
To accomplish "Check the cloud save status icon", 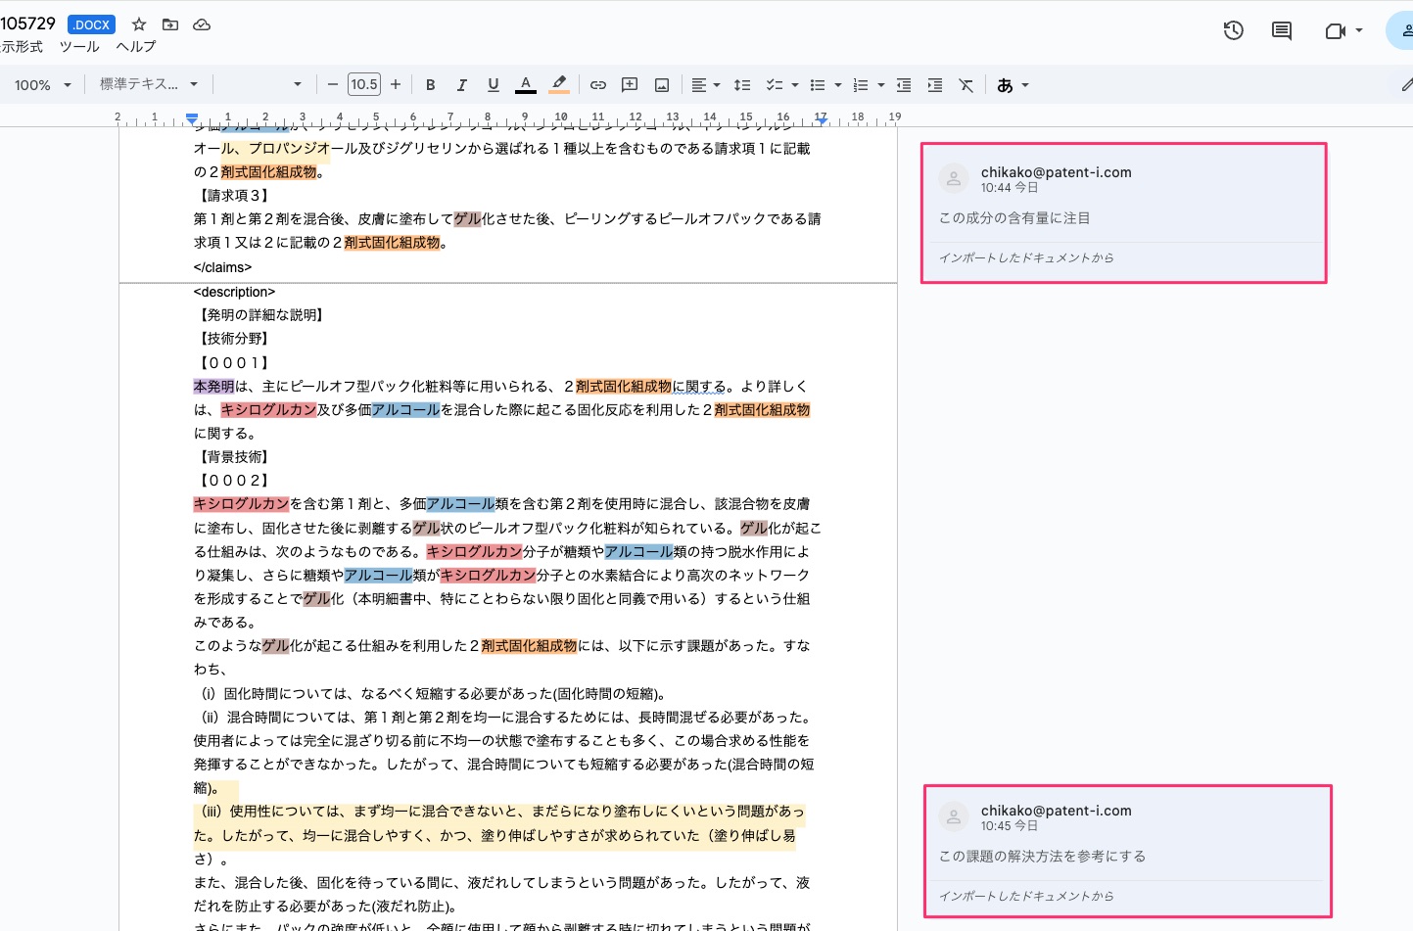I will coord(202,24).
